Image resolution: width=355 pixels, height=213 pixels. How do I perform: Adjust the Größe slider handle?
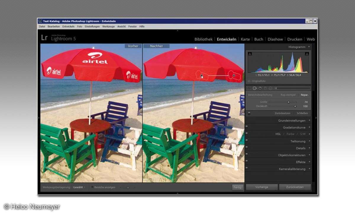(288, 102)
